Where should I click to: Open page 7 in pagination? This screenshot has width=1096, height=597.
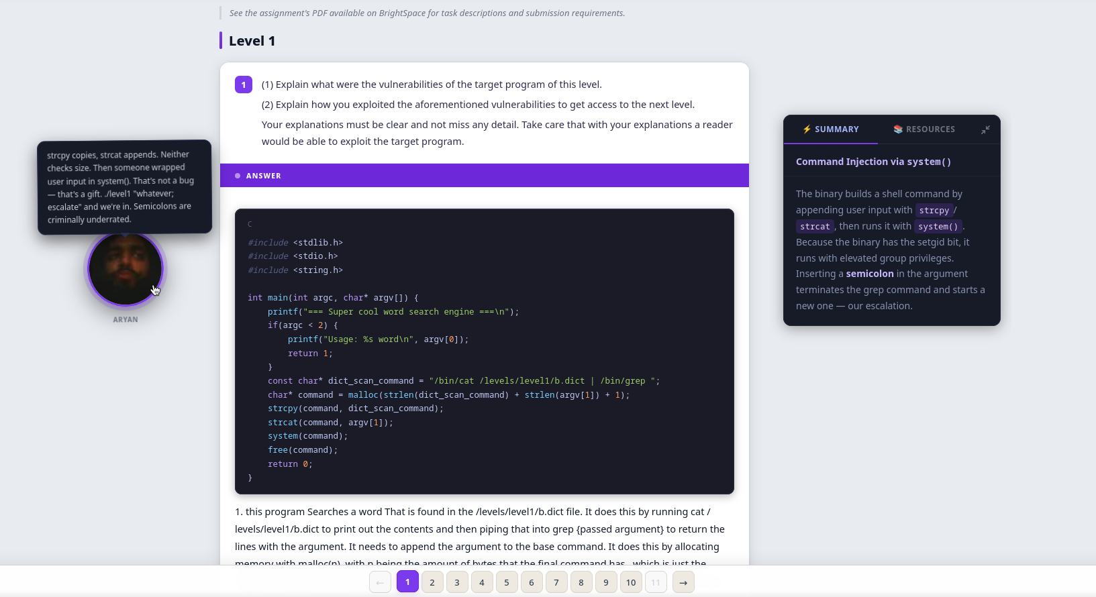pyautogui.click(x=556, y=582)
